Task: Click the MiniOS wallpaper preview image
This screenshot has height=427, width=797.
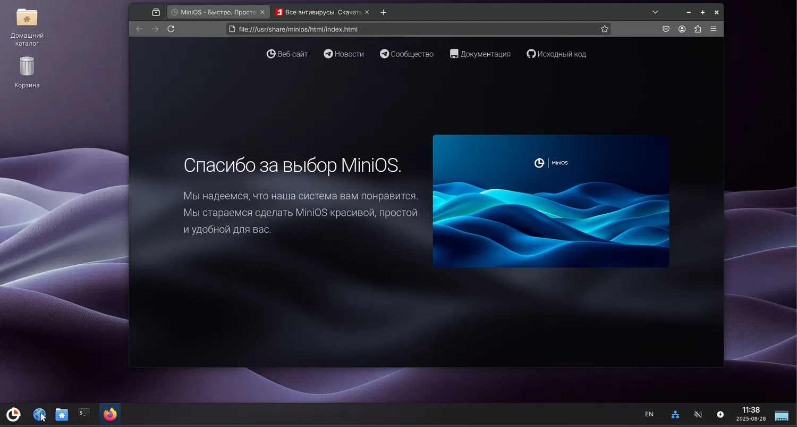Action: click(x=551, y=201)
